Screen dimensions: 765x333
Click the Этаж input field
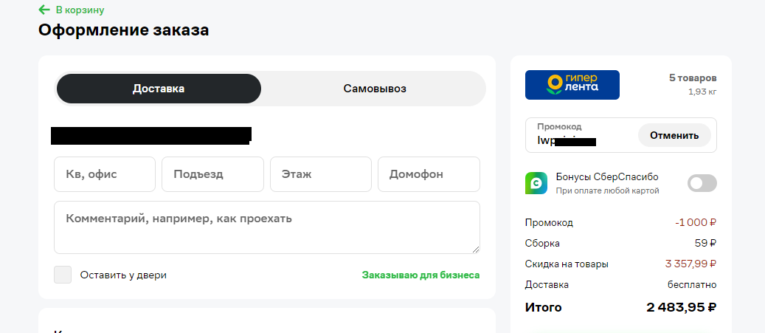click(x=321, y=174)
